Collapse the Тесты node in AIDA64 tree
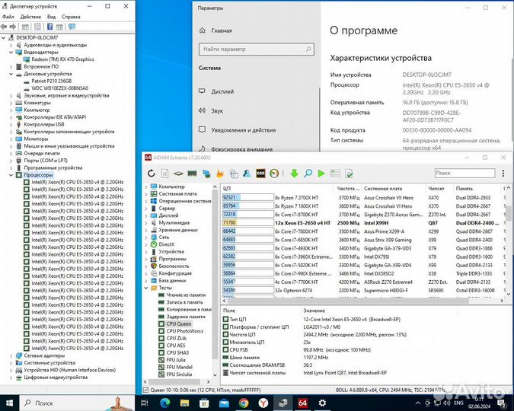This screenshot has width=514, height=411. 146,288
